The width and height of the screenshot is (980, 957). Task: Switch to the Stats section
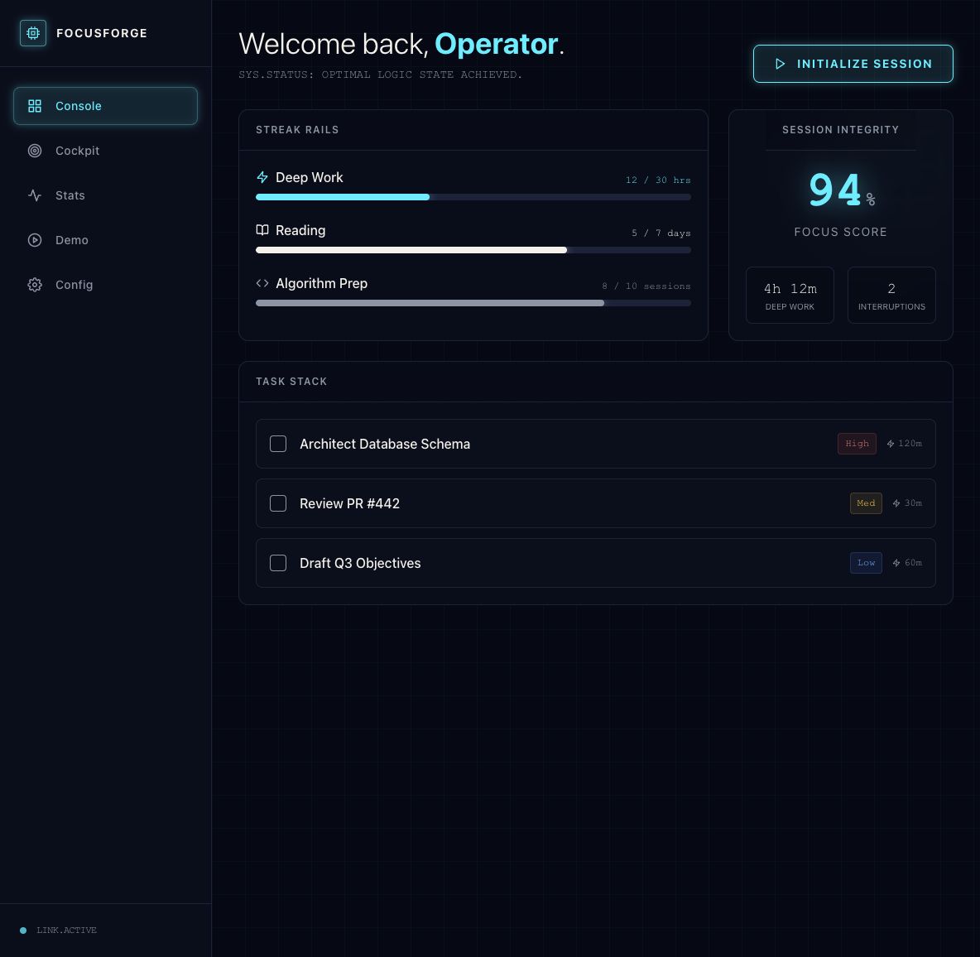click(x=106, y=195)
